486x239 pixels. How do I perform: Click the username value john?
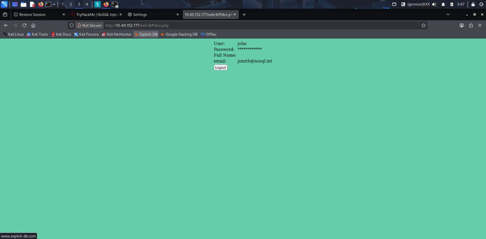(x=242, y=44)
